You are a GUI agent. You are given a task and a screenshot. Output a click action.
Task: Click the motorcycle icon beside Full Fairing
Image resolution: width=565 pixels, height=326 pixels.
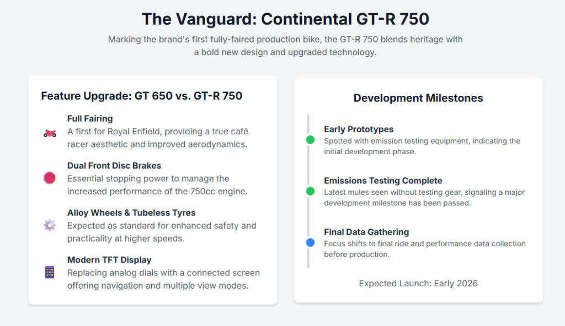pyautogui.click(x=50, y=133)
